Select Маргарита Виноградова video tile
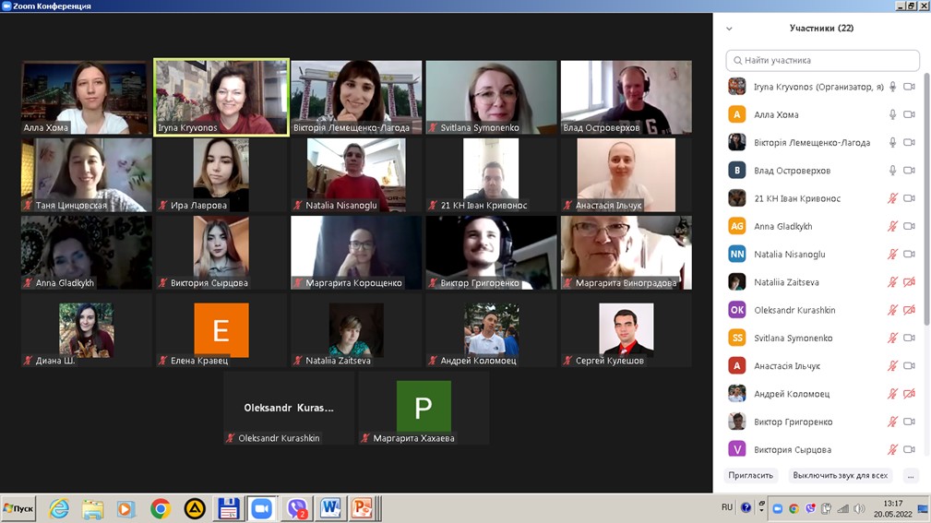Viewport: 931px width, 523px height. 627,253
